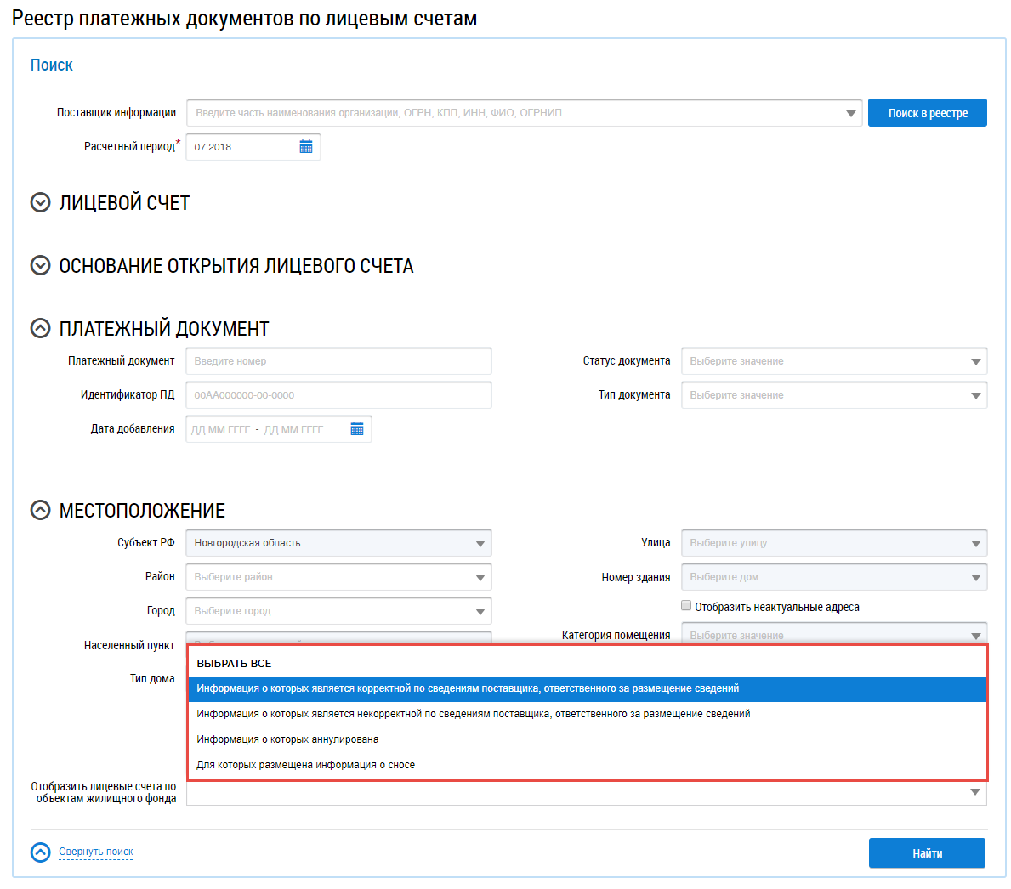Collapse the ПЛАТЕЖНЫЙ ДОКУМЕНТ section
Viewport: 1011px width, 889px height.
pyautogui.click(x=41, y=329)
